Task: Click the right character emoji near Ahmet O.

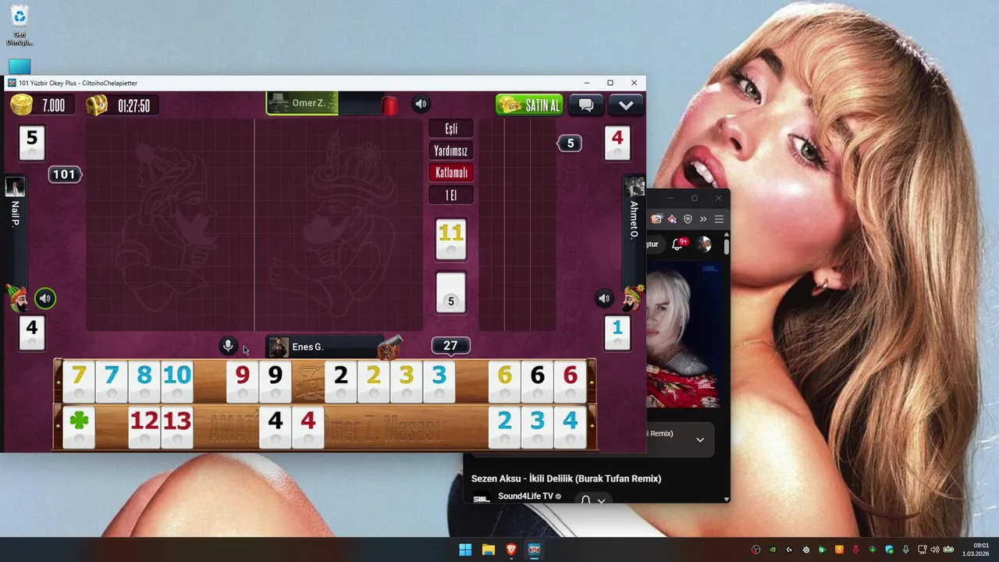Action: pos(632,297)
